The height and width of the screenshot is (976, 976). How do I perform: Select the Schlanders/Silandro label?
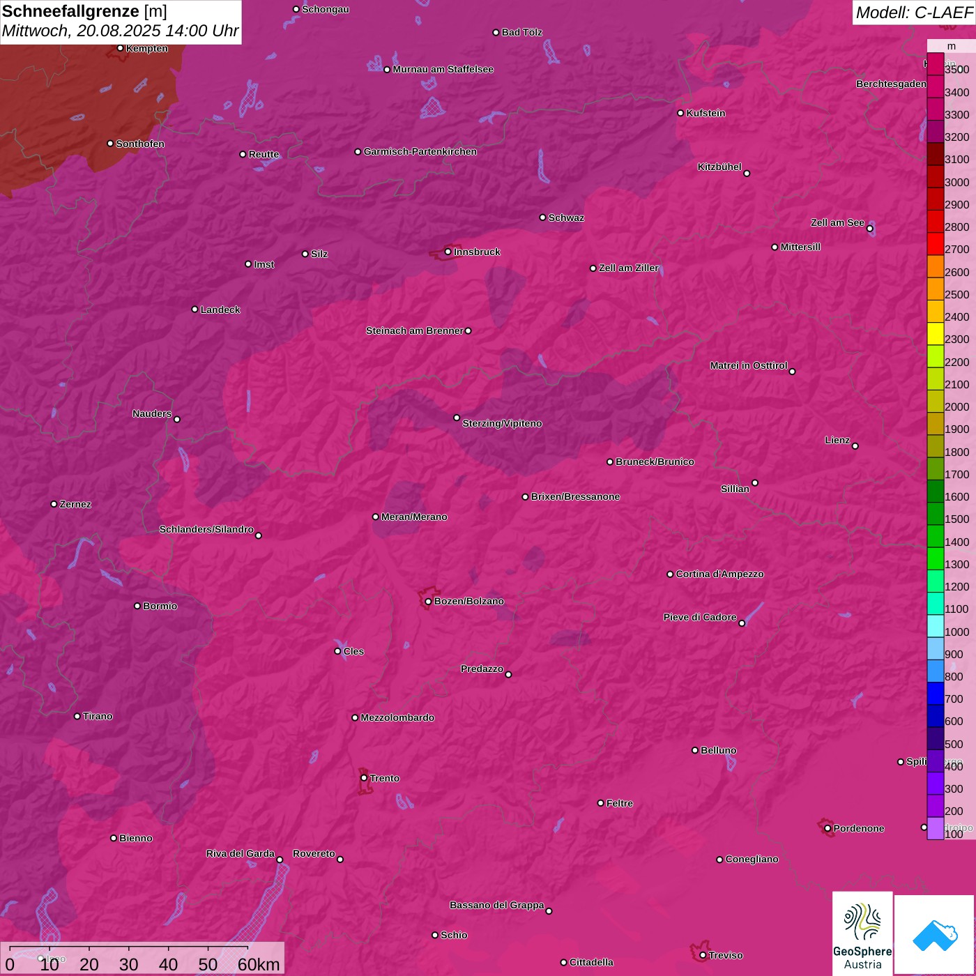(x=206, y=529)
